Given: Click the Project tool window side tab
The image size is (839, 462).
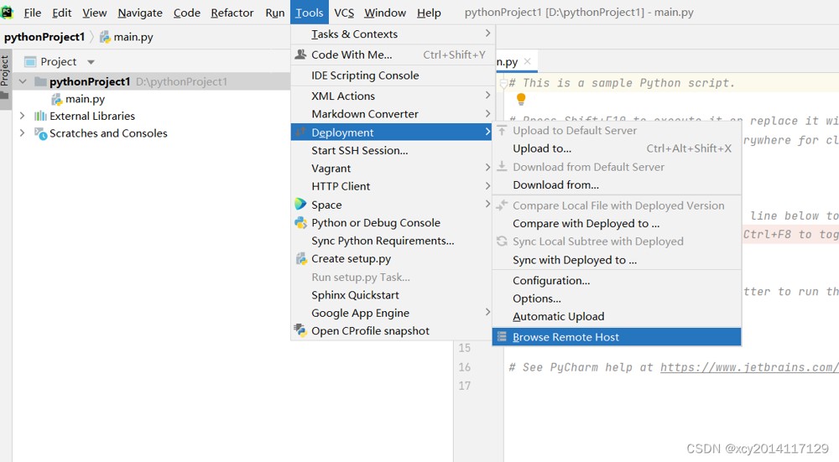Looking at the screenshot, I should (x=5, y=71).
